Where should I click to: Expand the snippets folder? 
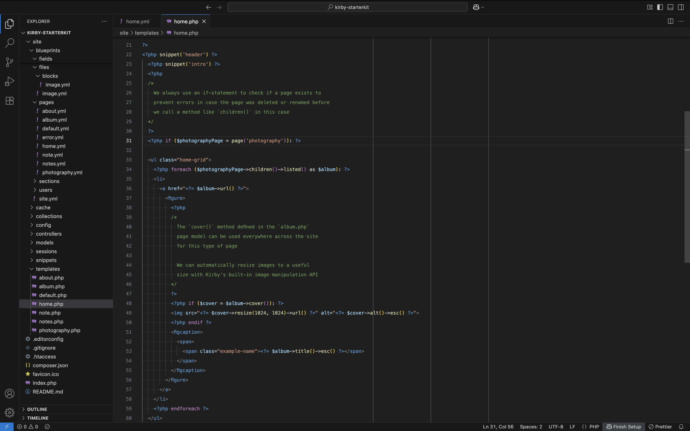pos(46,260)
